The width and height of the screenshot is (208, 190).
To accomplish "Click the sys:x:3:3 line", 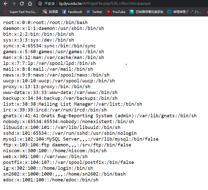I will pos(38,40).
